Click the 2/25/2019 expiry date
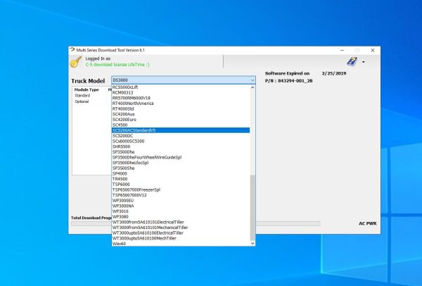Image resolution: width=422 pixels, height=286 pixels. point(334,73)
